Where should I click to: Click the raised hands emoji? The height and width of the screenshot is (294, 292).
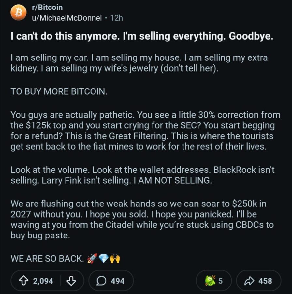(115, 259)
